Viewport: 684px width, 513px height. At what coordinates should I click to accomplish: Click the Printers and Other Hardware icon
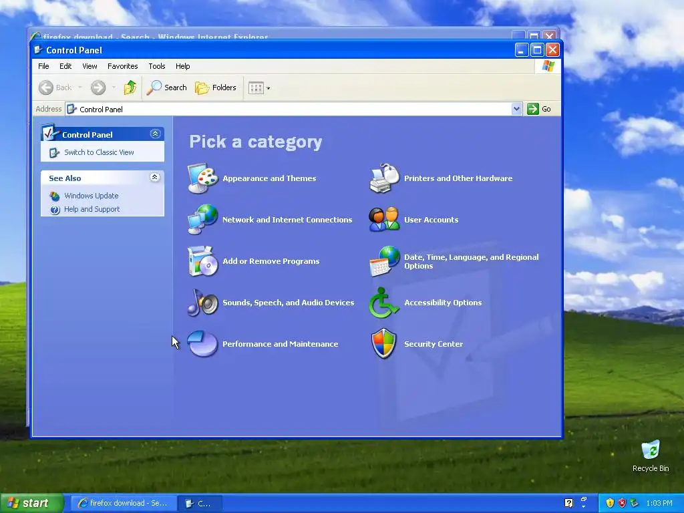coord(384,178)
